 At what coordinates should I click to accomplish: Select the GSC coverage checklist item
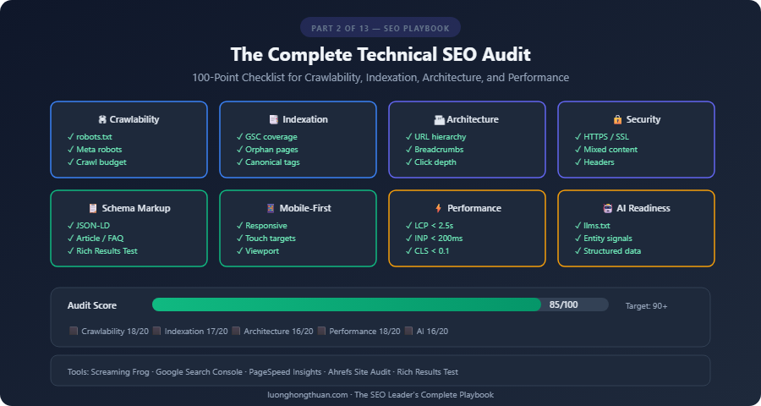[x=267, y=137]
